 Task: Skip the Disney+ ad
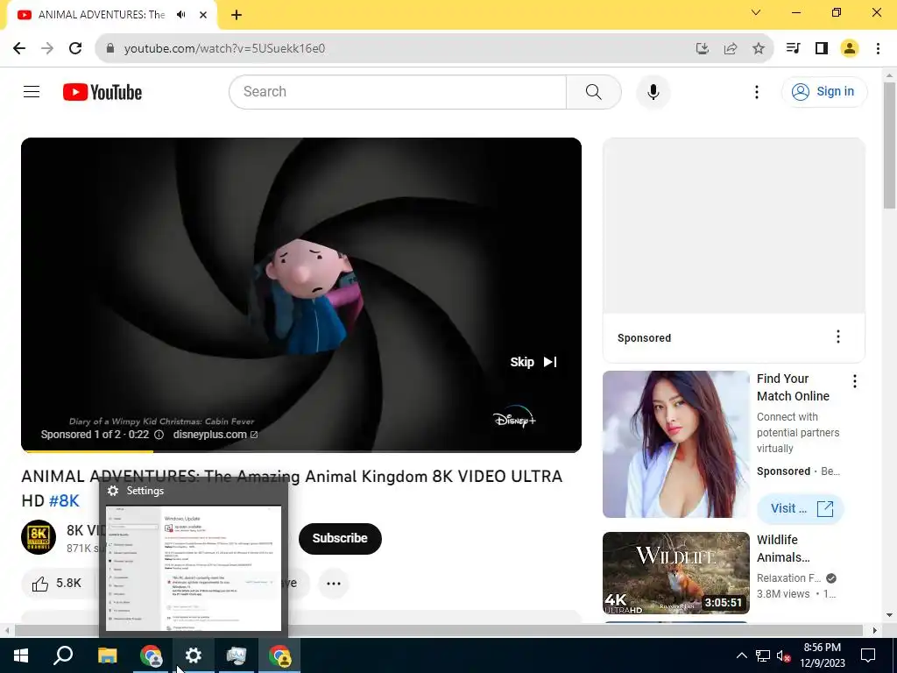533,362
